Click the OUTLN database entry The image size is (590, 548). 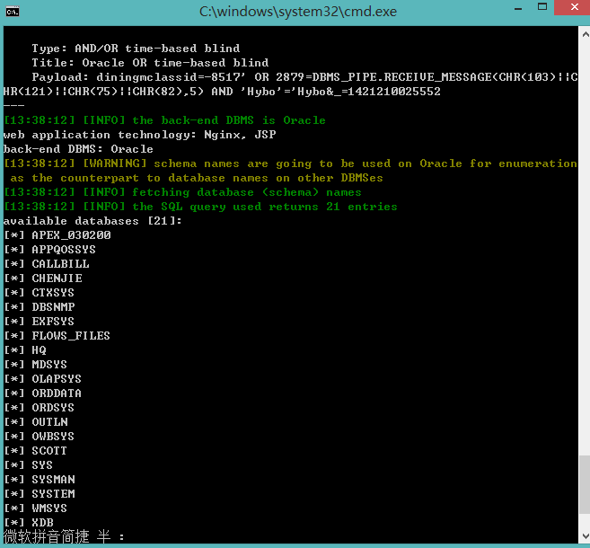pyautogui.click(x=36, y=421)
